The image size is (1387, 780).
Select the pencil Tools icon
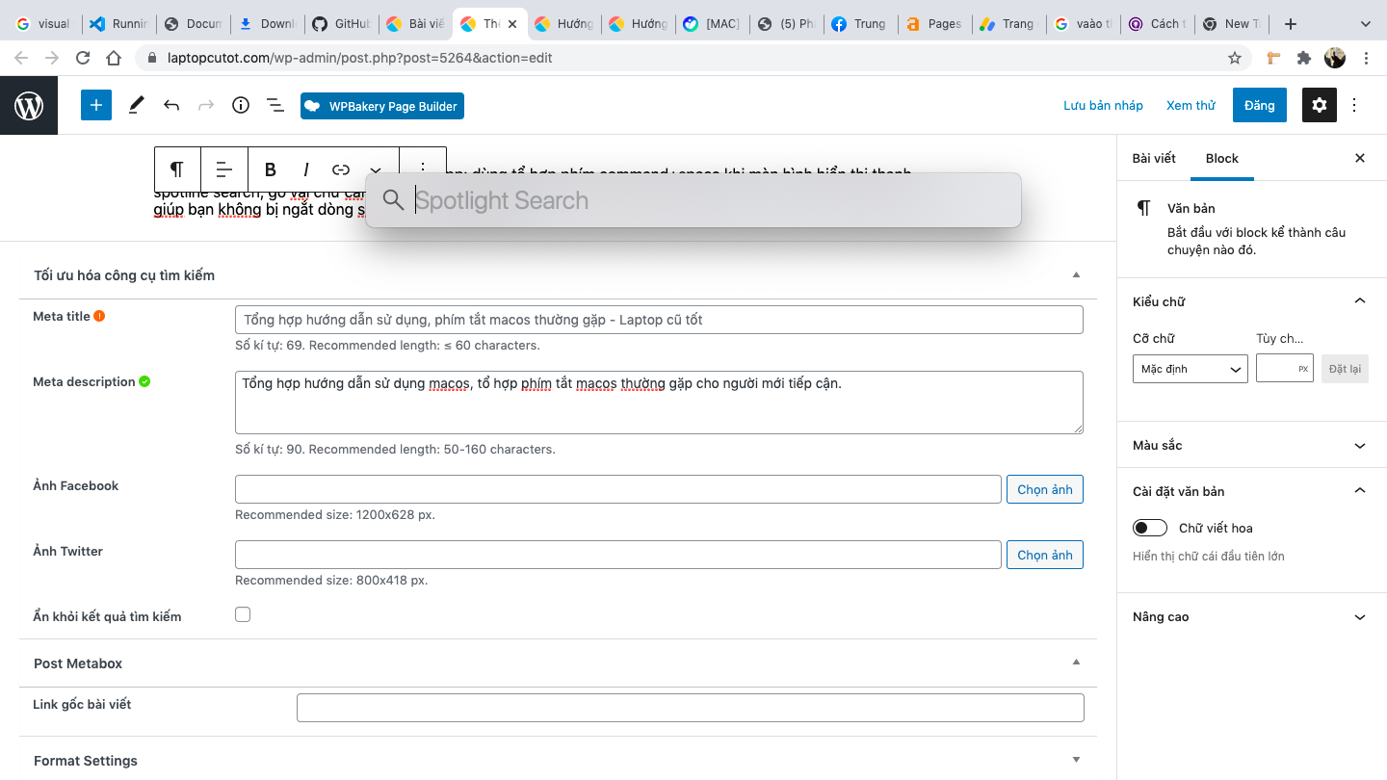[x=137, y=105]
